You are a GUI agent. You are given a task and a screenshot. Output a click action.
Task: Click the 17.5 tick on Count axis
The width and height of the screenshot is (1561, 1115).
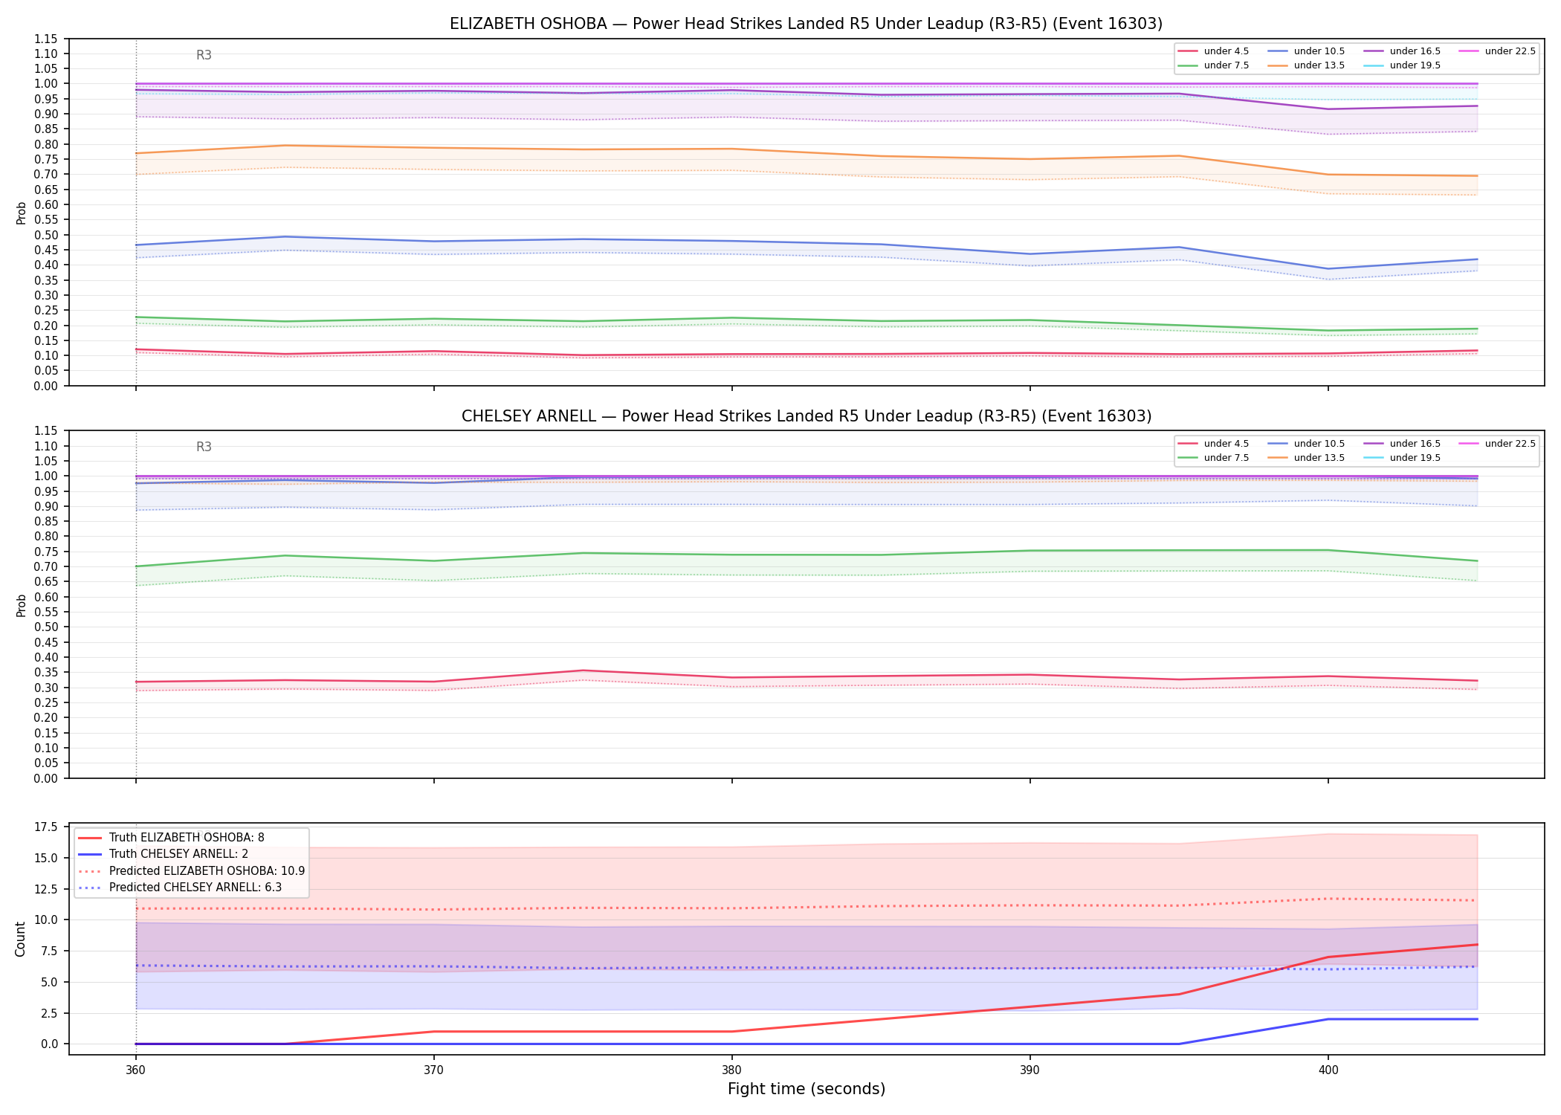48,827
